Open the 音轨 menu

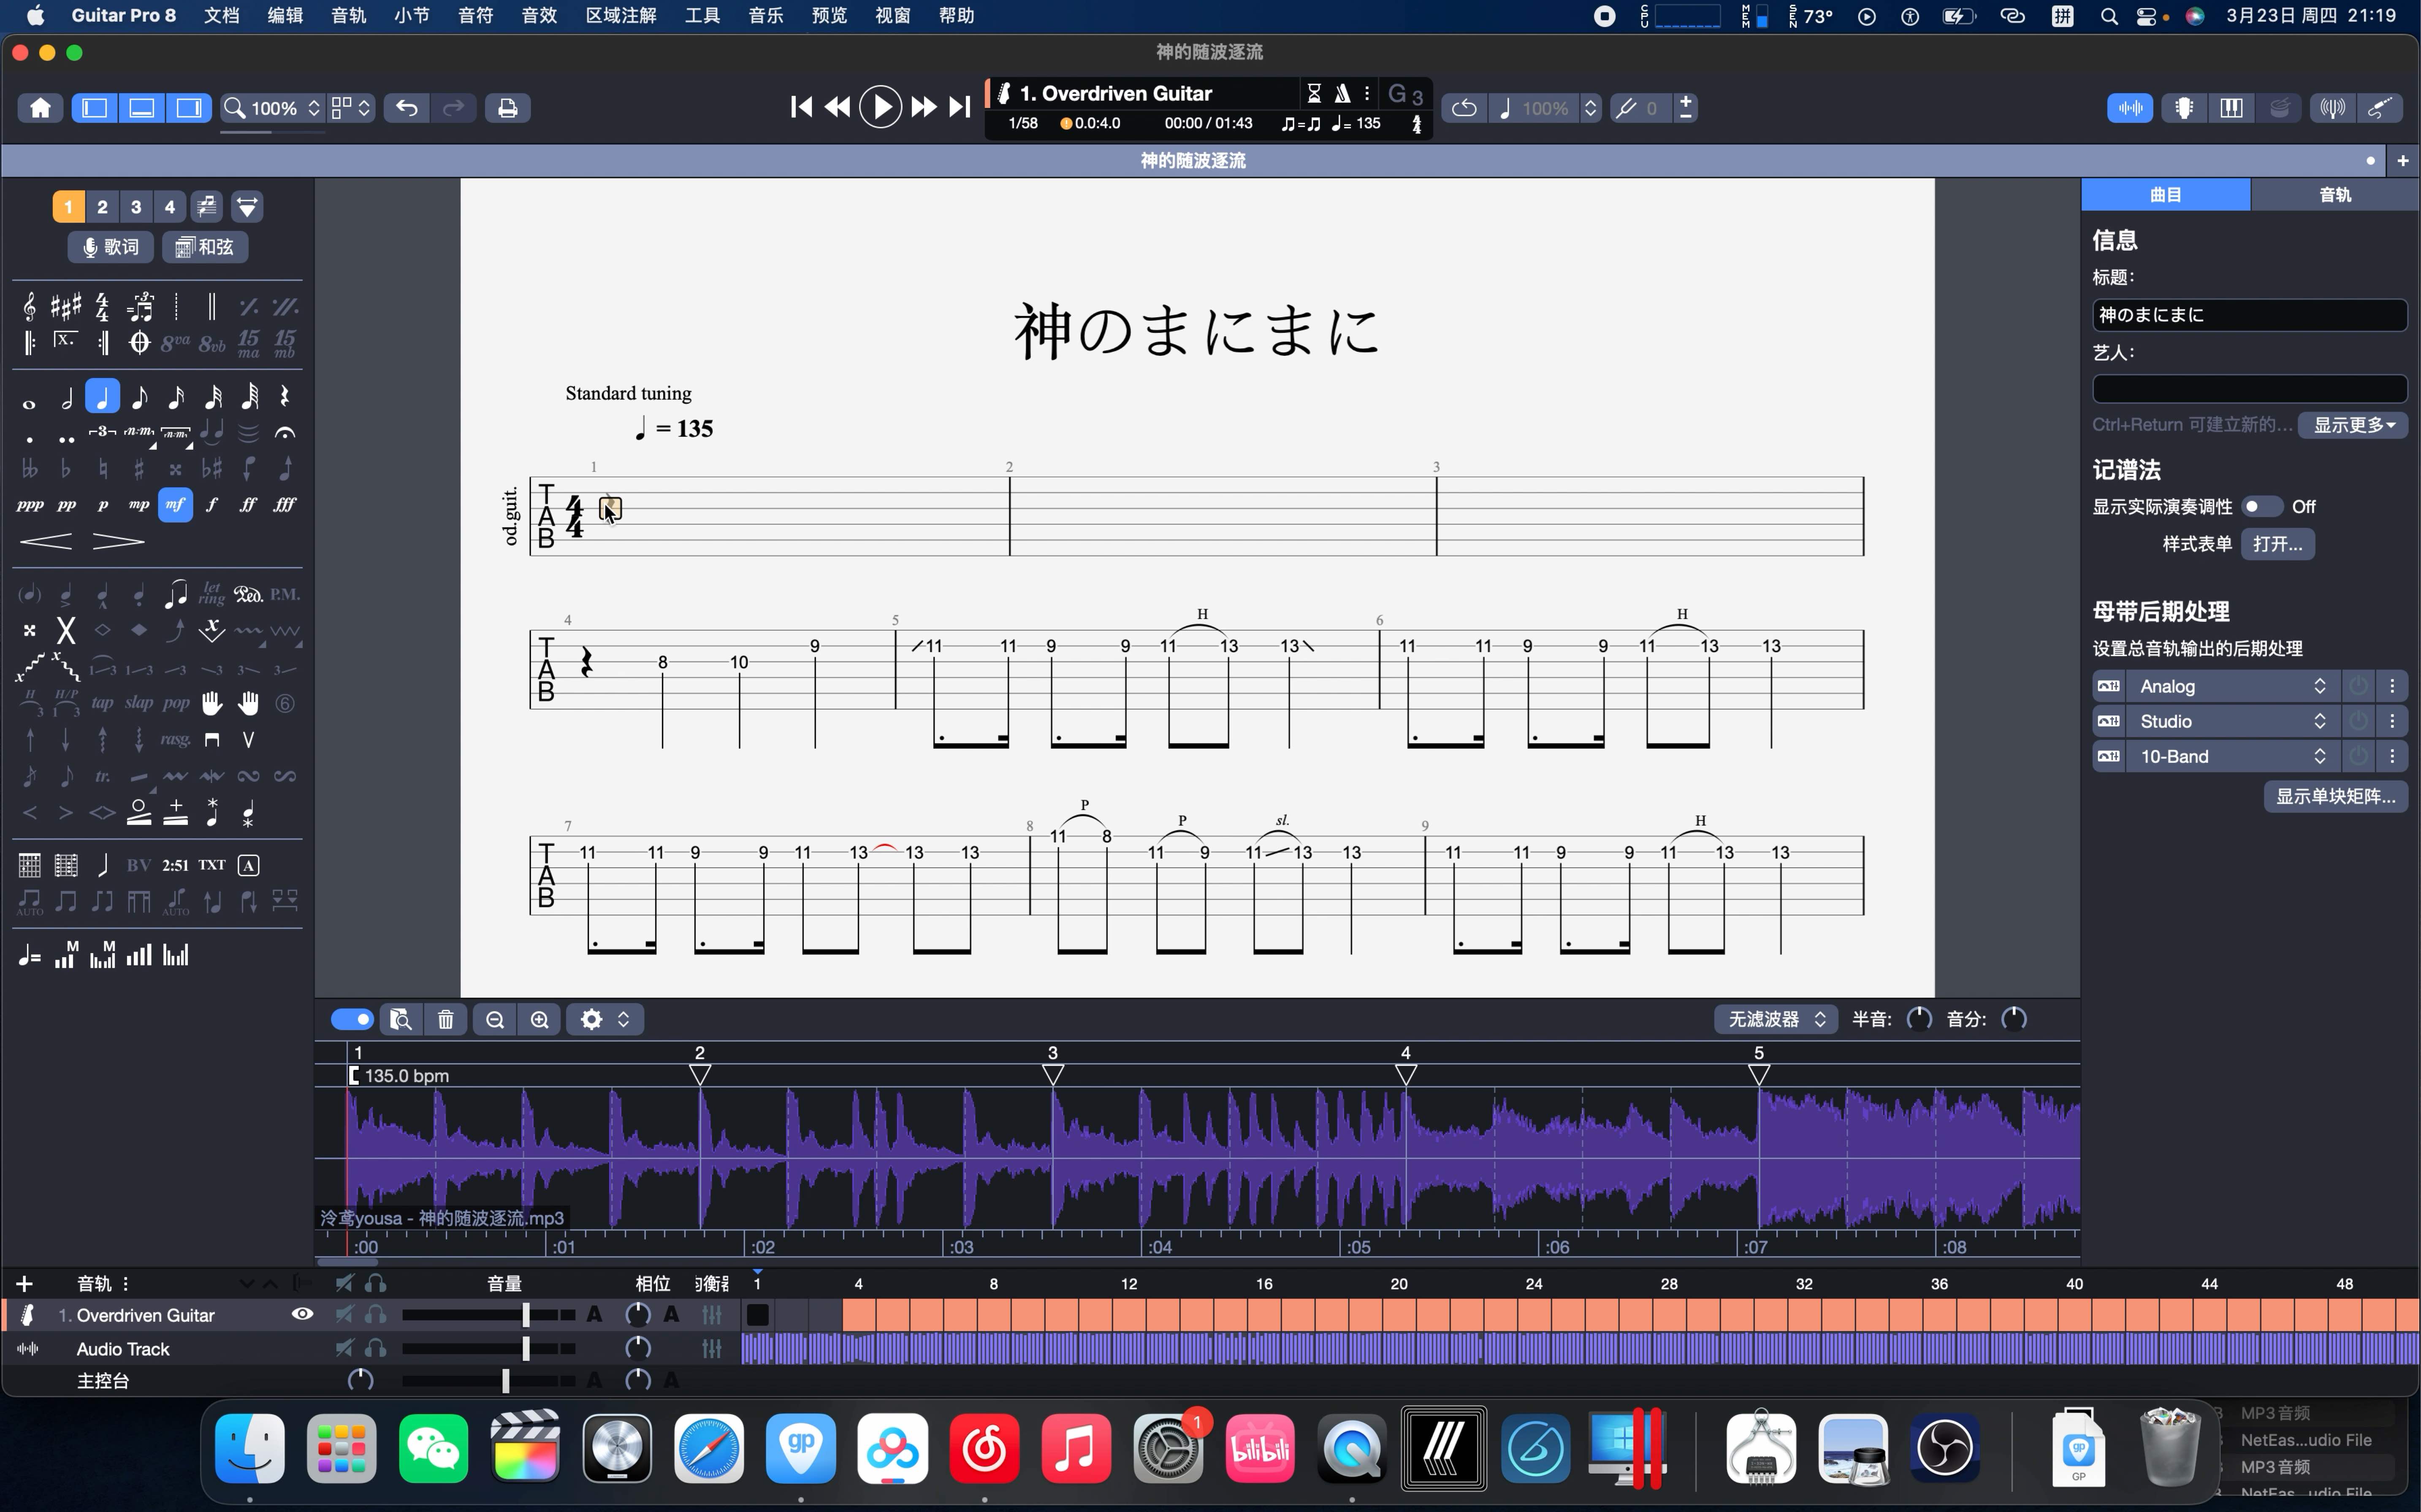[348, 16]
